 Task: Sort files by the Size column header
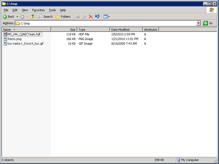point(64,29)
